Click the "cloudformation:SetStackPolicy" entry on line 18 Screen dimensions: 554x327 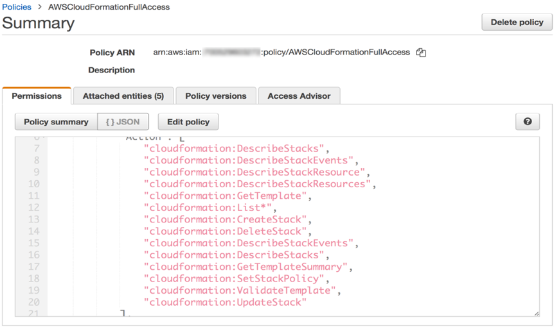[234, 278]
